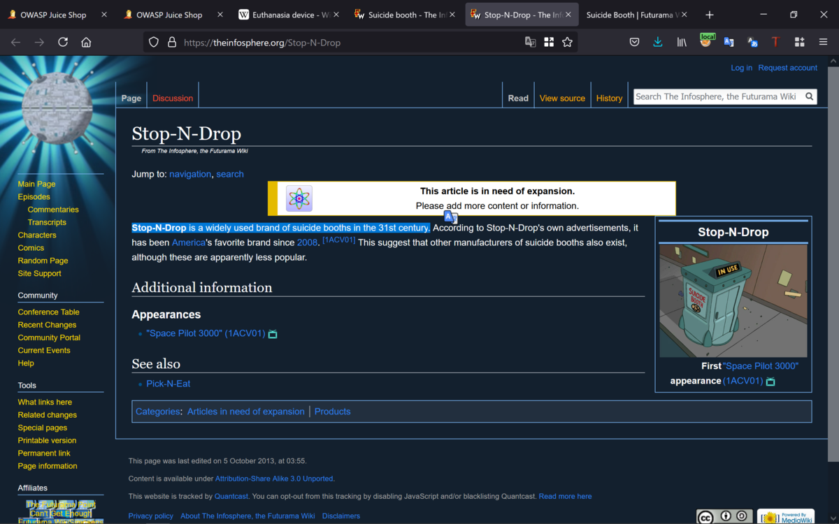Open the translate page icon in address bar
Screen dimensions: 839x524
point(531,43)
